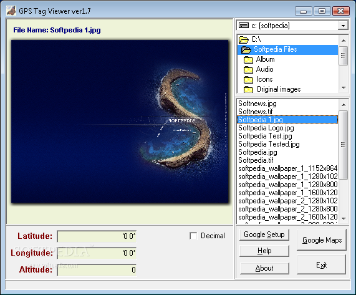Viewport: 356px width, 295px height.
Task: Click the drive icon in the drive selector
Action: click(x=244, y=25)
